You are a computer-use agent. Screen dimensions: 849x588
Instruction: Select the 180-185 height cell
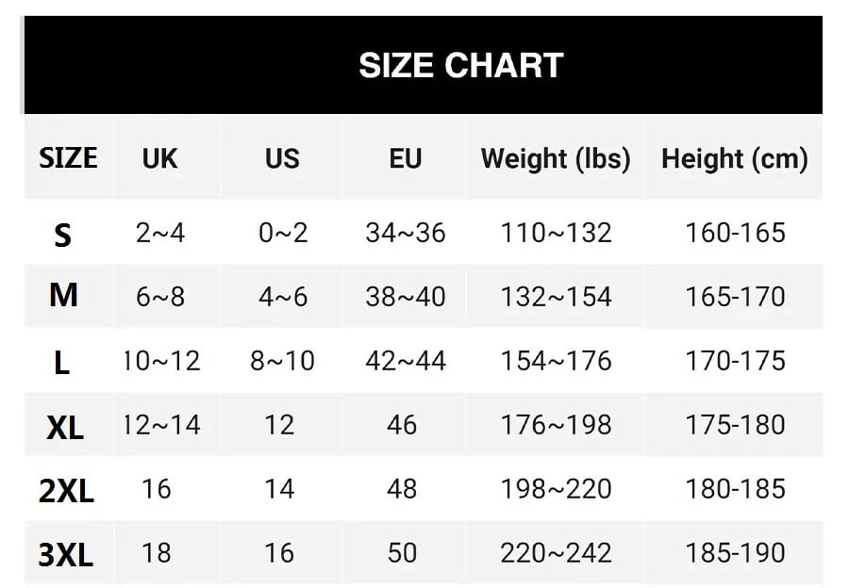(x=735, y=489)
